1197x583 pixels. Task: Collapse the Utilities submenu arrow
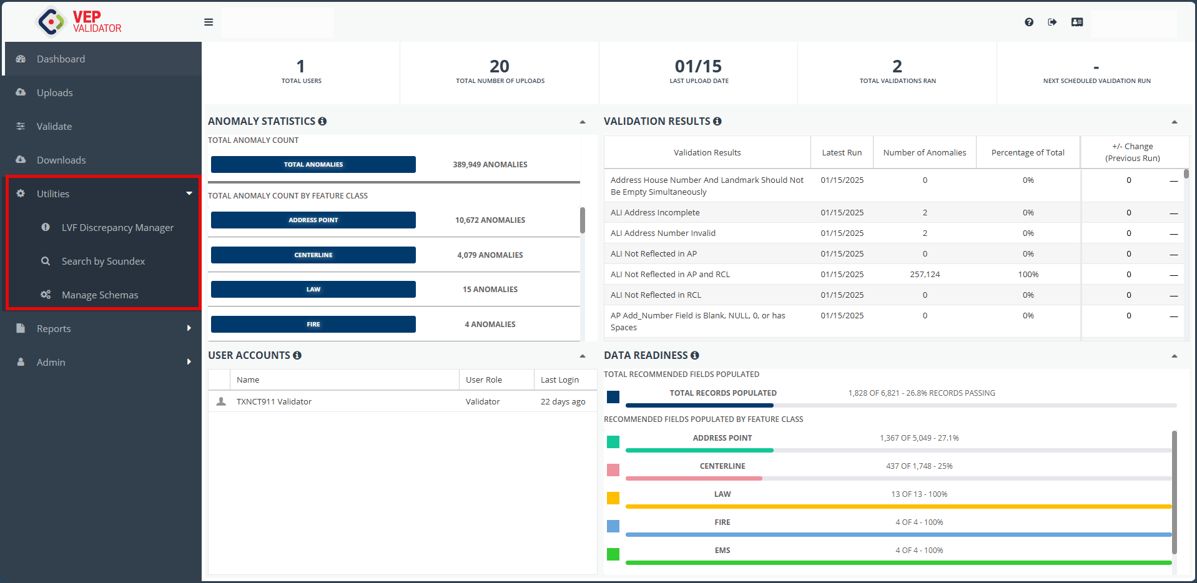(189, 194)
